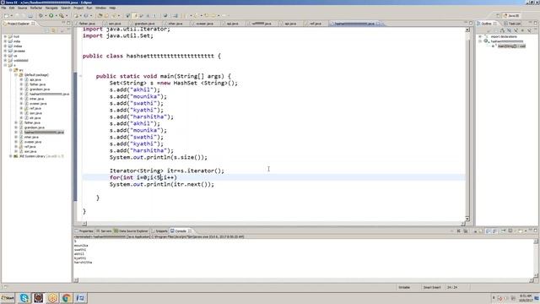Open the Debug dropdown arrow
540x304 pixels.
[45, 15]
